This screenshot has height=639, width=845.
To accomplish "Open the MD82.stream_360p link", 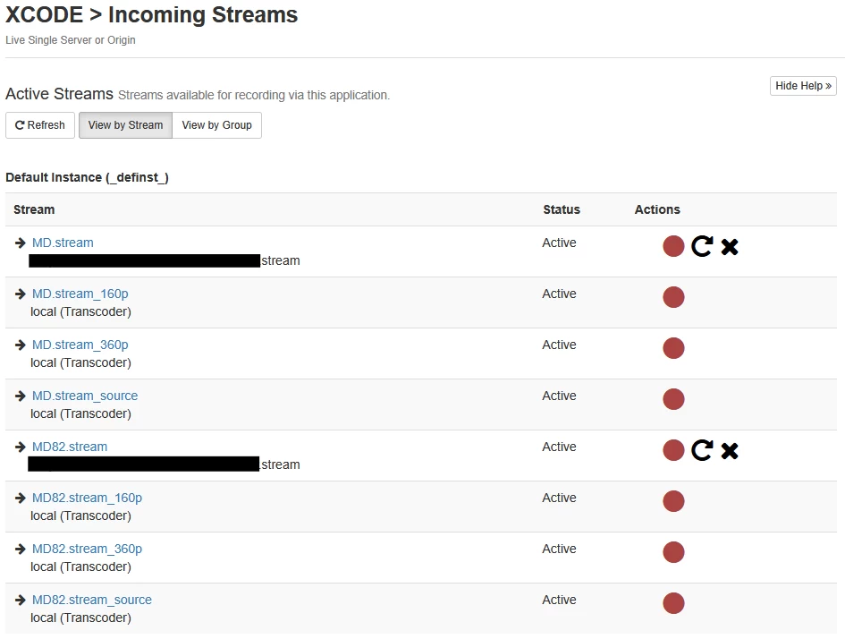I will click(88, 549).
